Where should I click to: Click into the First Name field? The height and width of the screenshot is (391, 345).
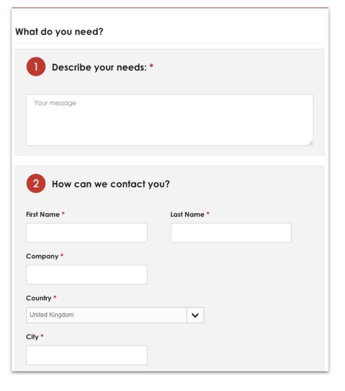tap(87, 233)
